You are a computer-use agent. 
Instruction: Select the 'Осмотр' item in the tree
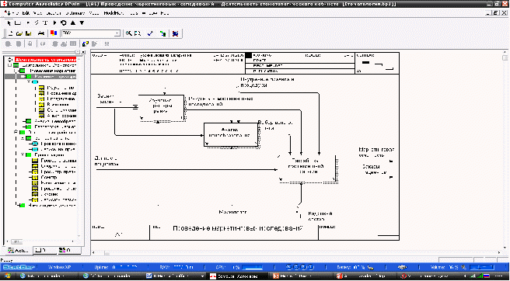coord(49,177)
